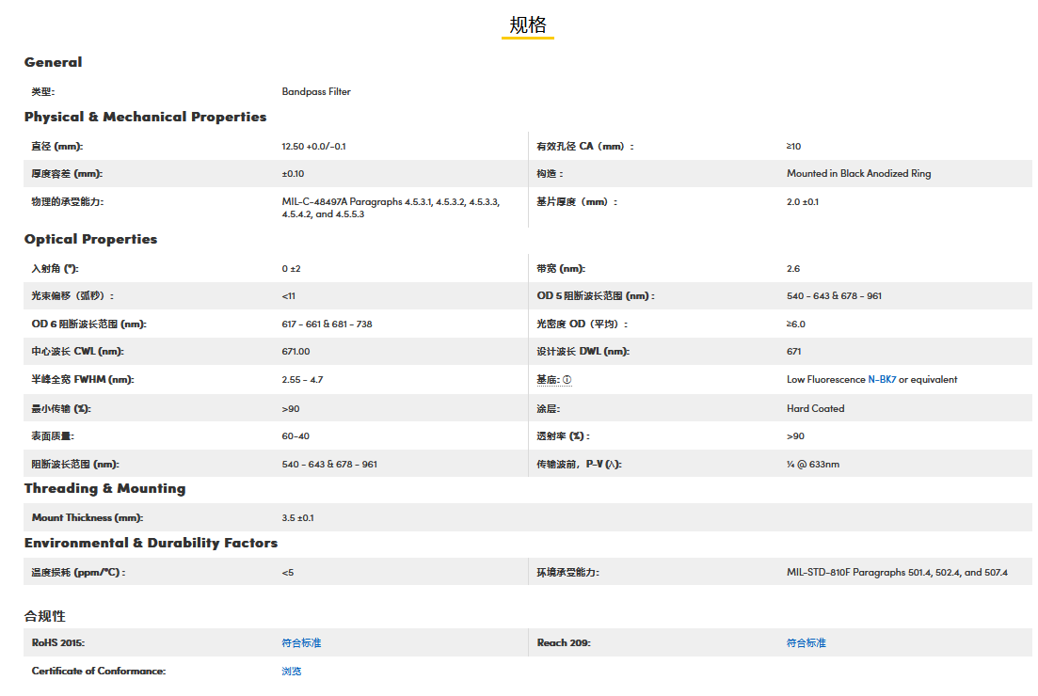Viewport: 1038px width, 696px height.
Task: Click the 规格 section heading
Action: click(x=527, y=25)
